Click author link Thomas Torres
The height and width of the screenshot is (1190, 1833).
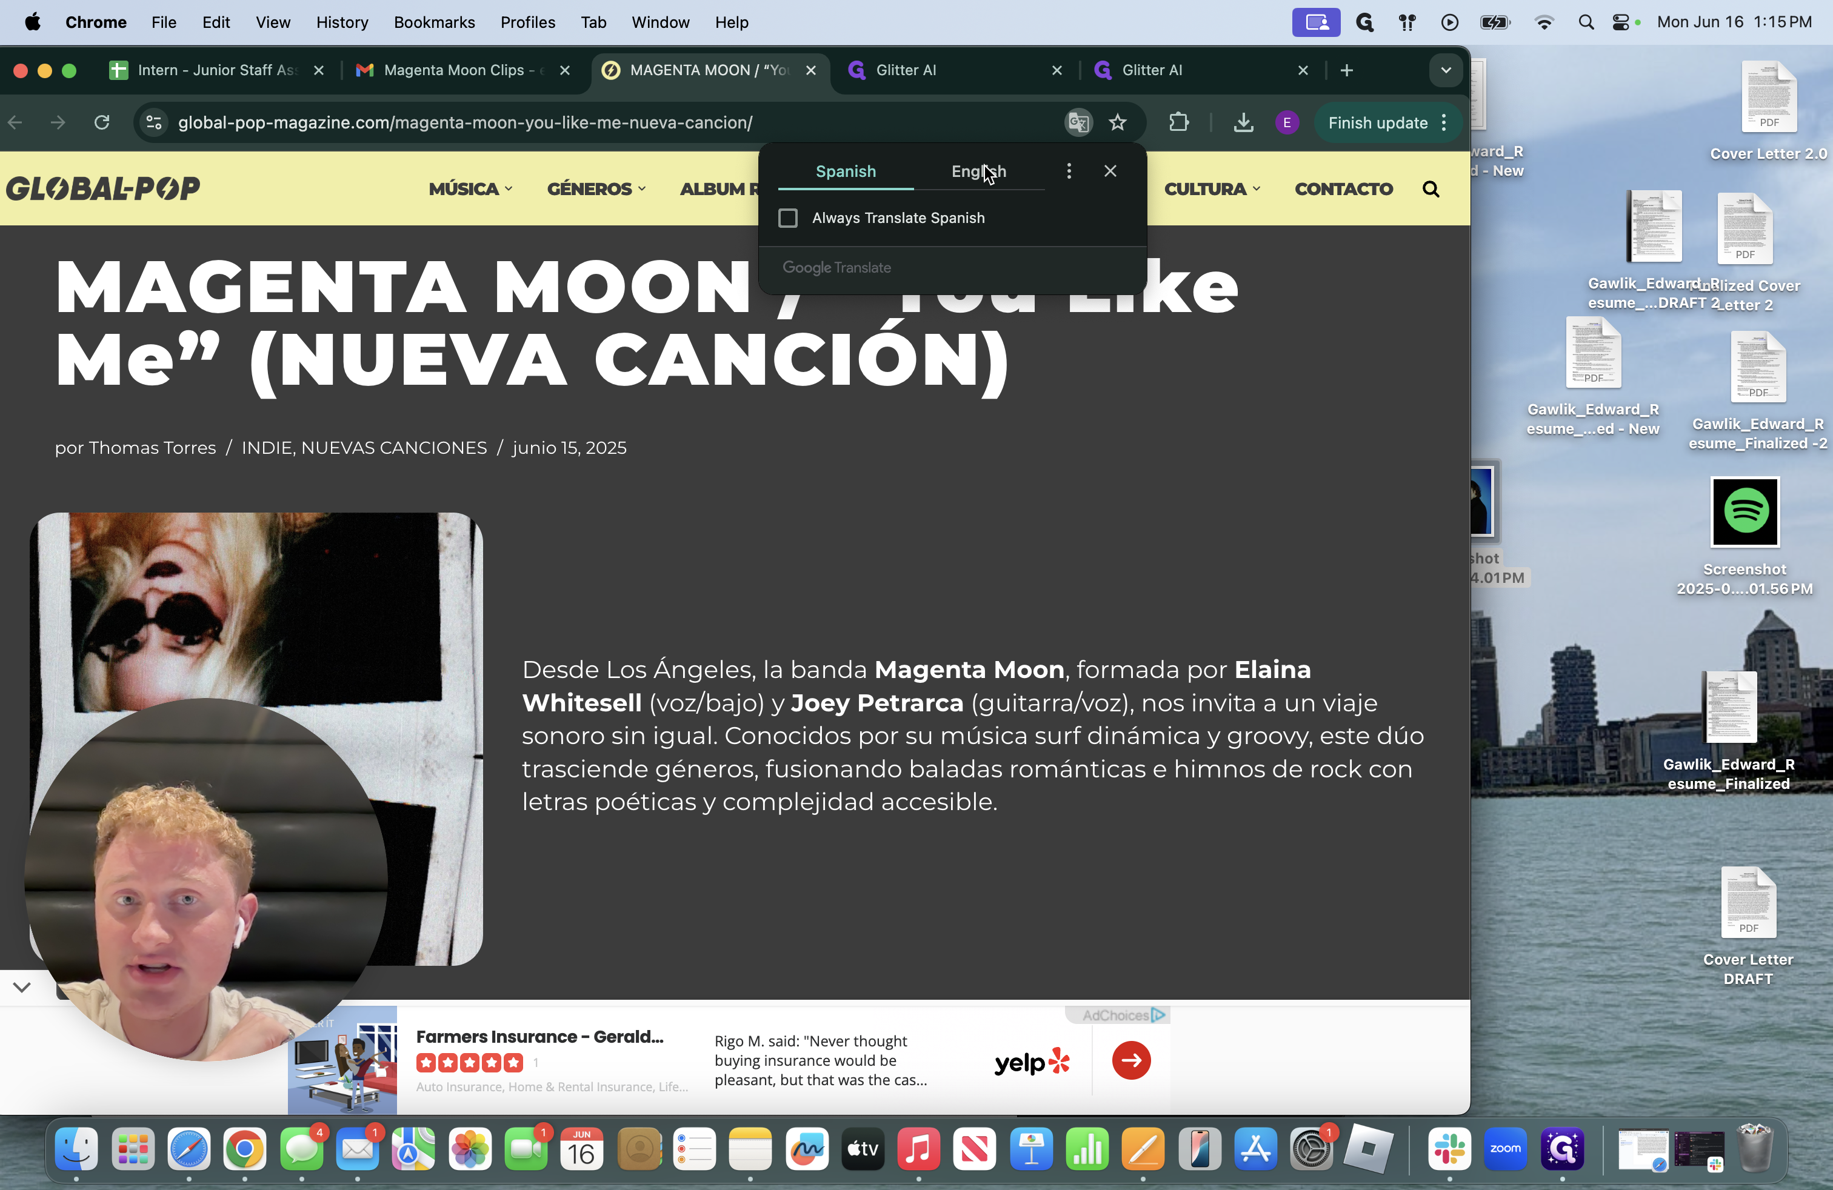[x=152, y=448]
